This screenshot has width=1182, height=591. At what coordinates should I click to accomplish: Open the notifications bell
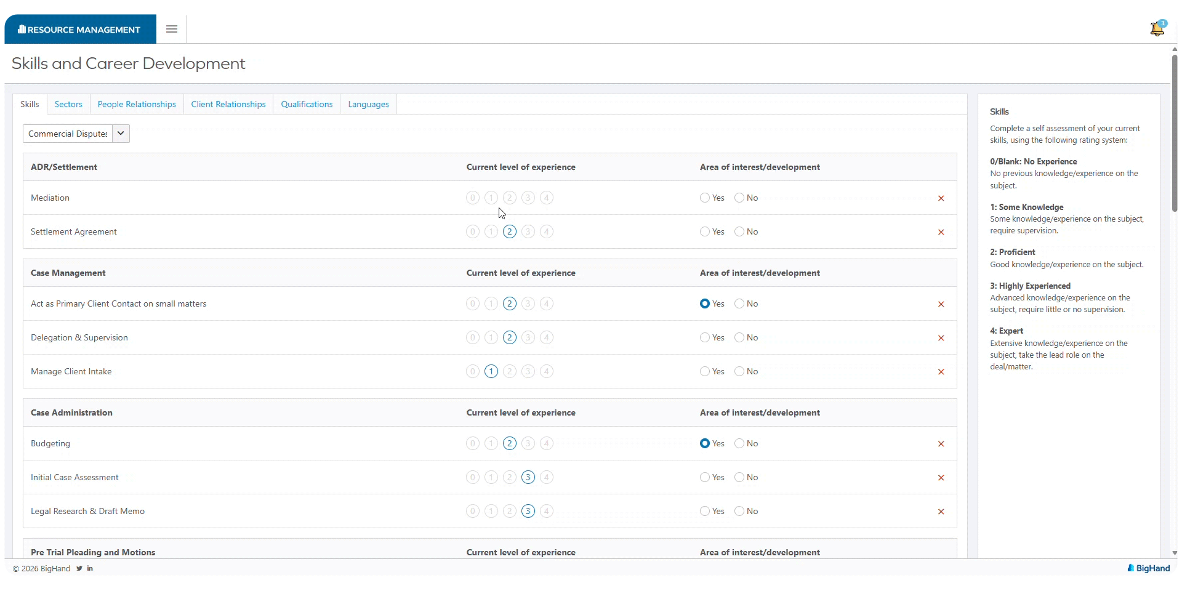[x=1157, y=28]
